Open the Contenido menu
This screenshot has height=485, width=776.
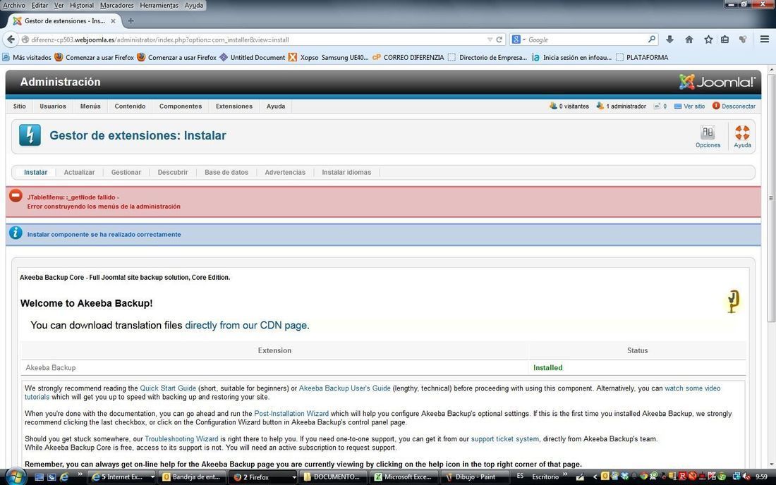131,106
